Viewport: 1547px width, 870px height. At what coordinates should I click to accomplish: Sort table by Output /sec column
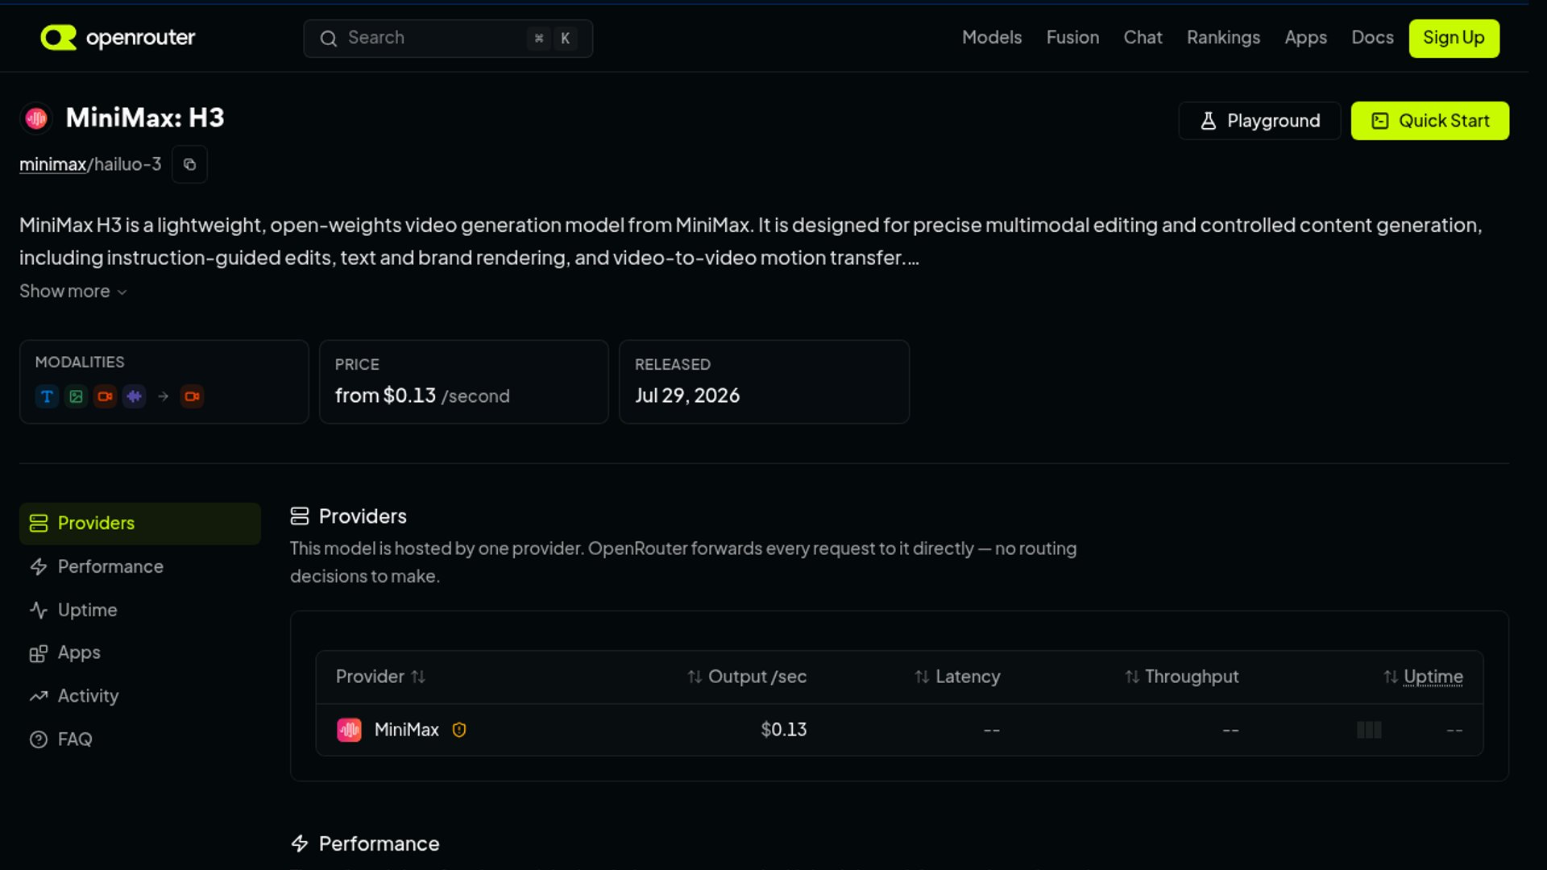tap(747, 677)
